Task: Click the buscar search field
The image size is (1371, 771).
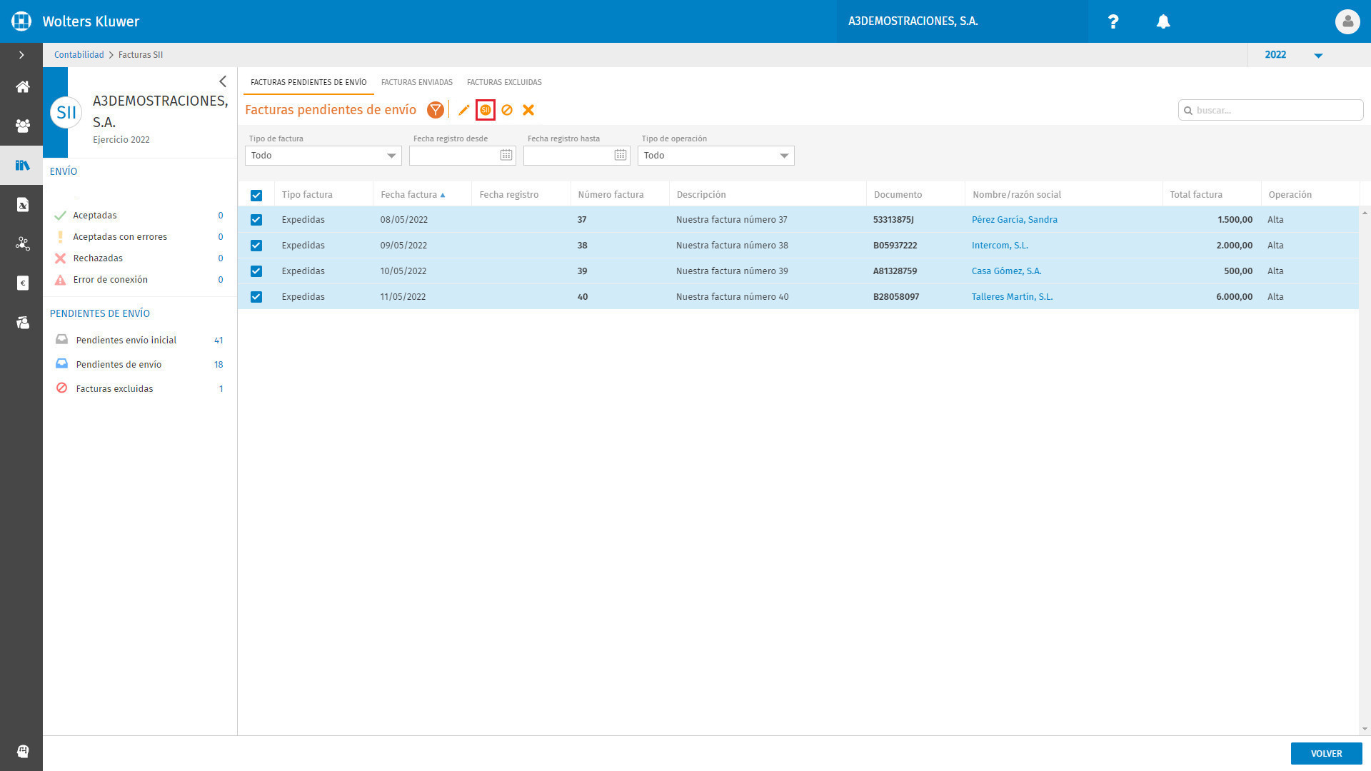Action: pyautogui.click(x=1270, y=110)
